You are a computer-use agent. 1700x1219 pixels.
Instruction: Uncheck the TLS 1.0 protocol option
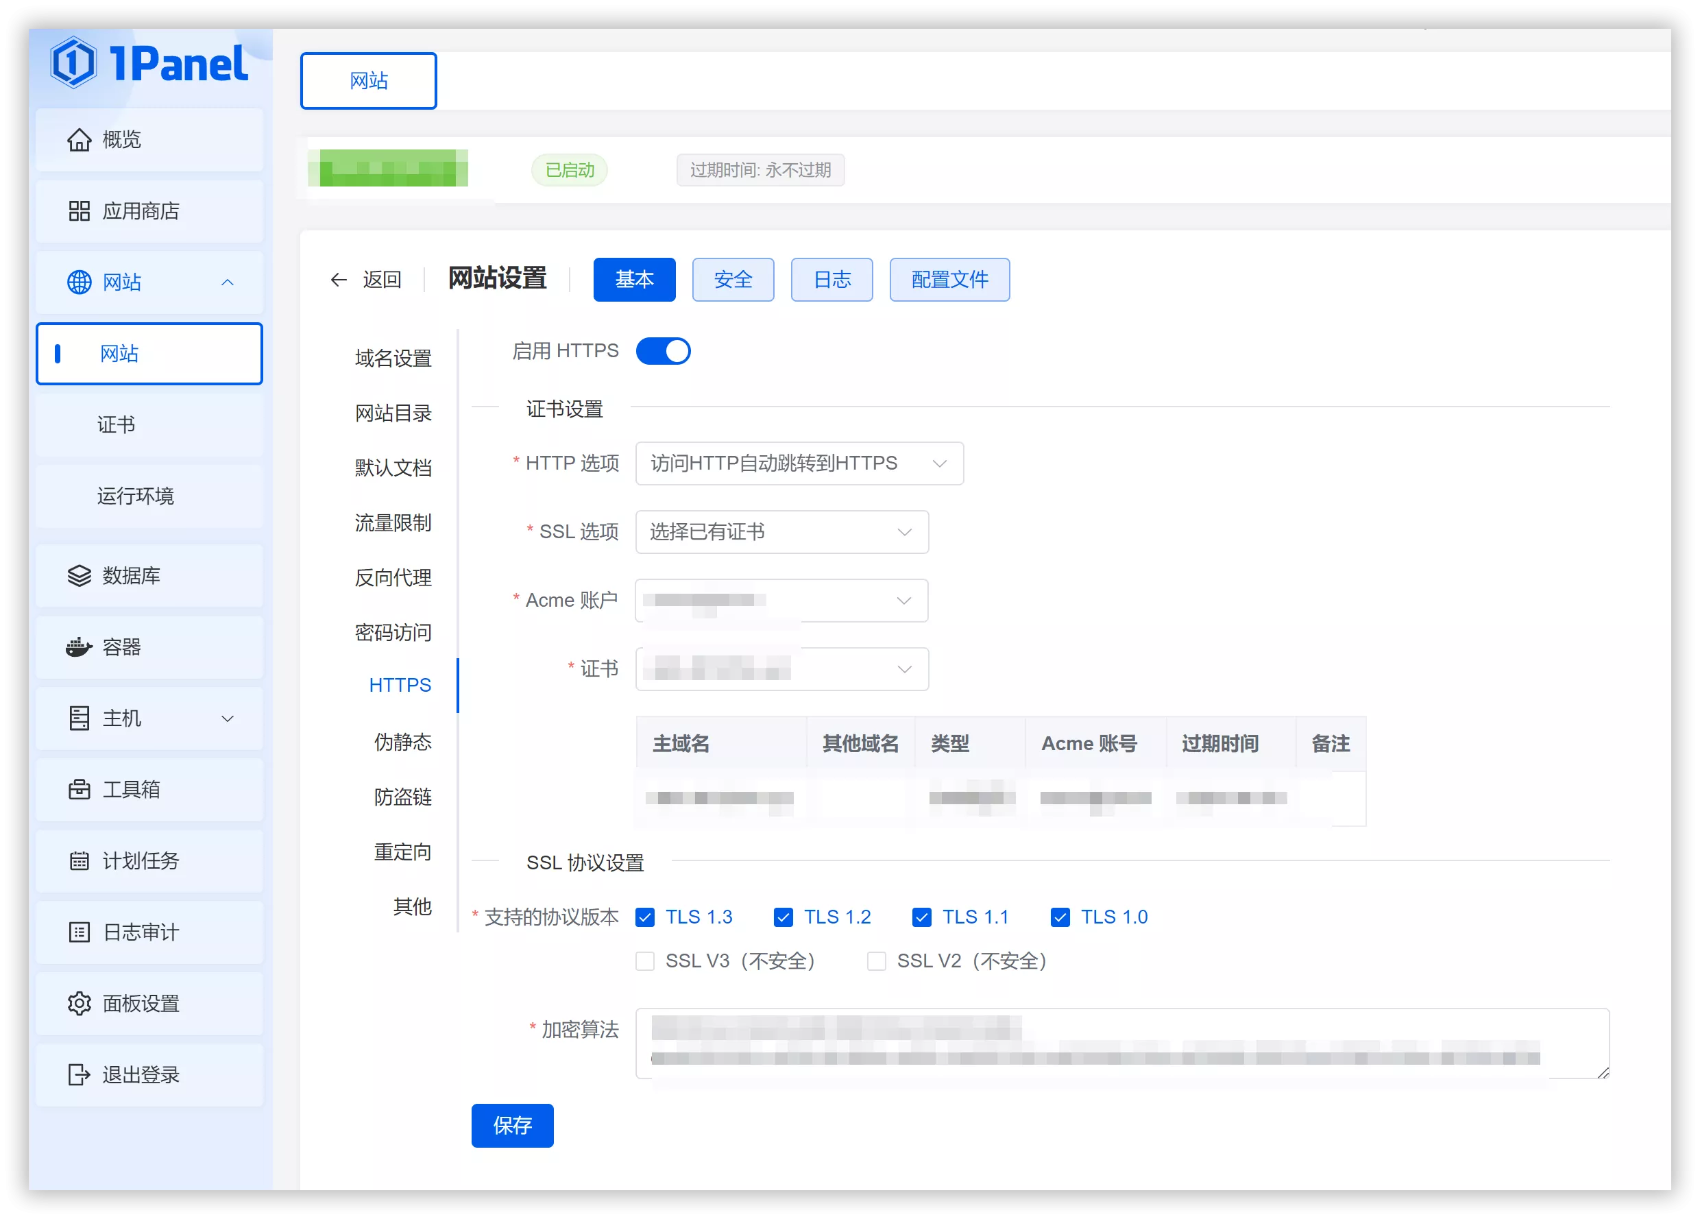tap(1060, 916)
